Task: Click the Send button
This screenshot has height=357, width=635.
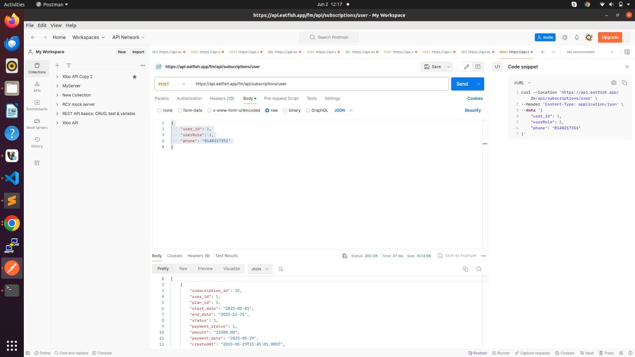Action: tap(462, 84)
